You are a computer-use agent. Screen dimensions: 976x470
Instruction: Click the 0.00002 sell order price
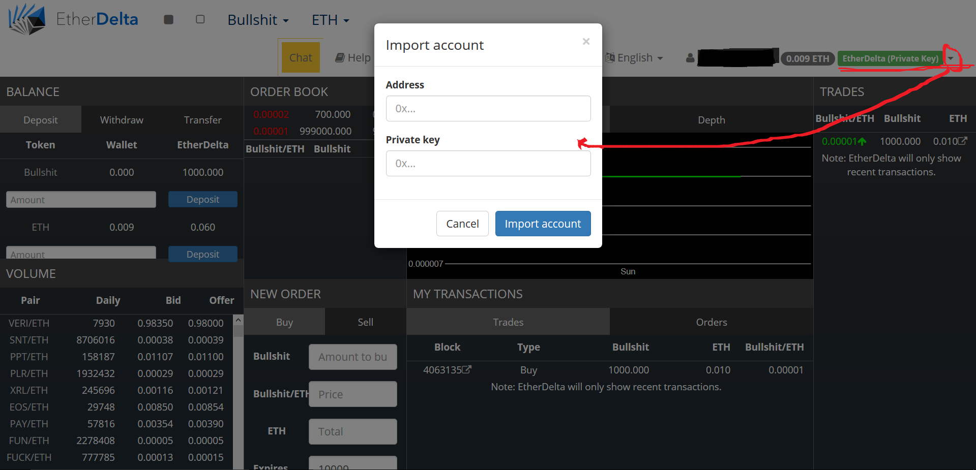pyautogui.click(x=271, y=114)
